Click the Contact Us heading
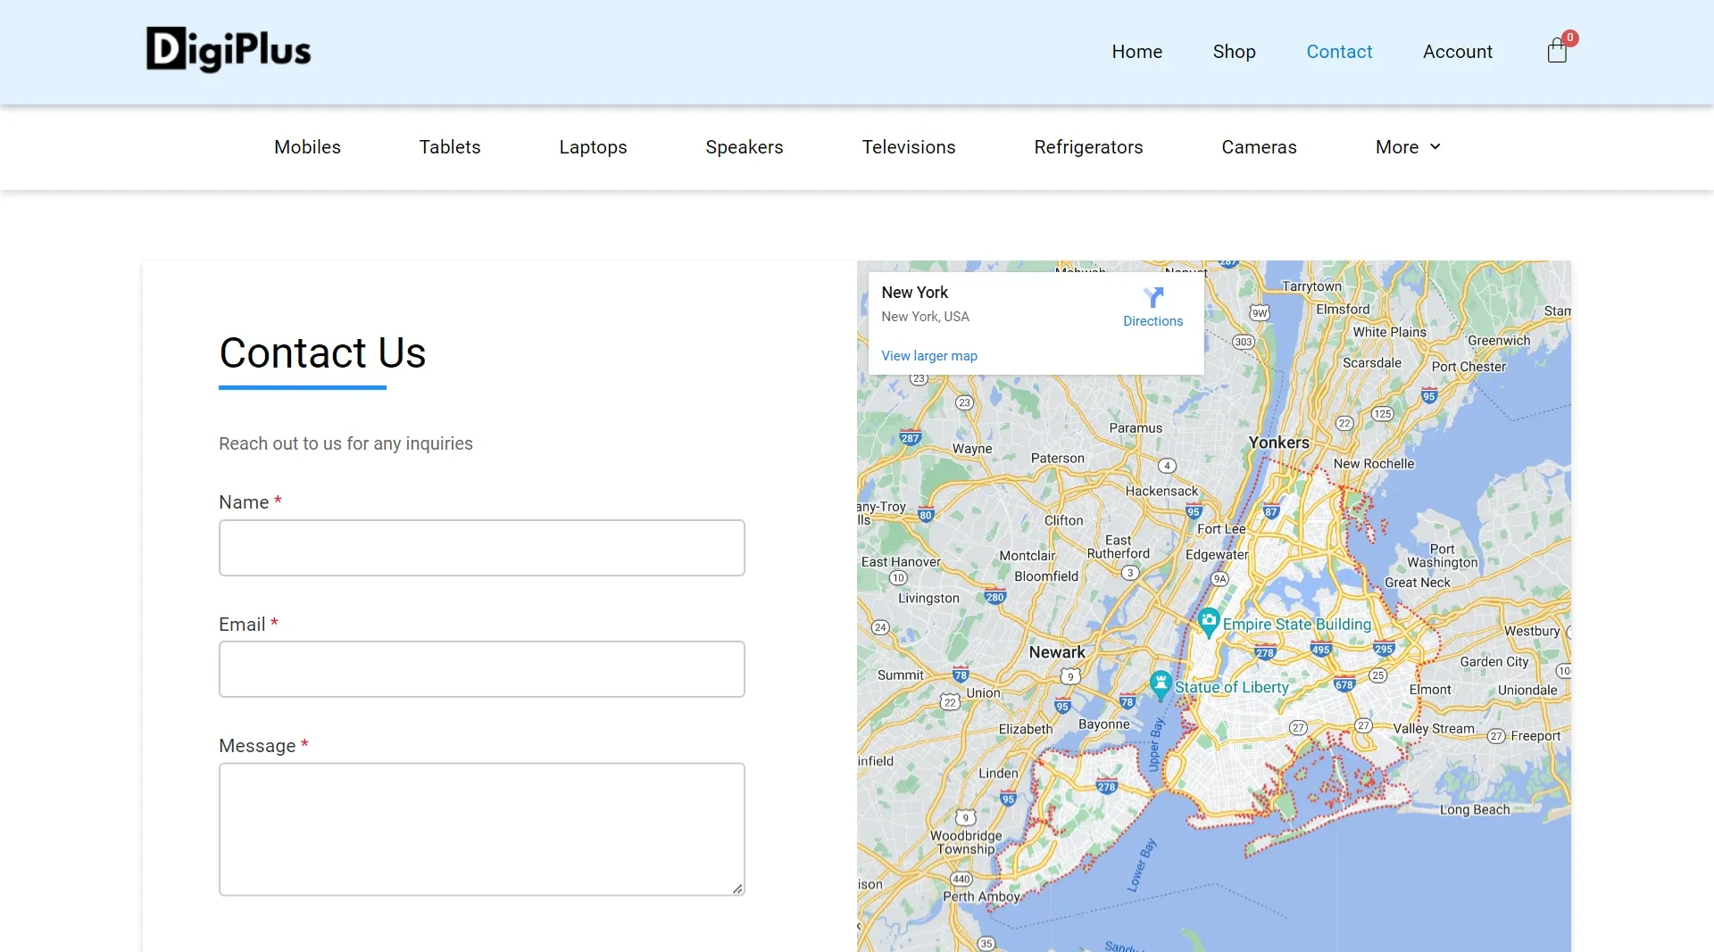The image size is (1714, 952). pyautogui.click(x=322, y=353)
